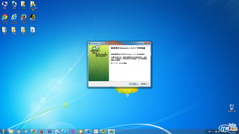Click the Next button in Notepad++ installer
The width and height of the screenshot is (239, 134).
tap(133, 84)
